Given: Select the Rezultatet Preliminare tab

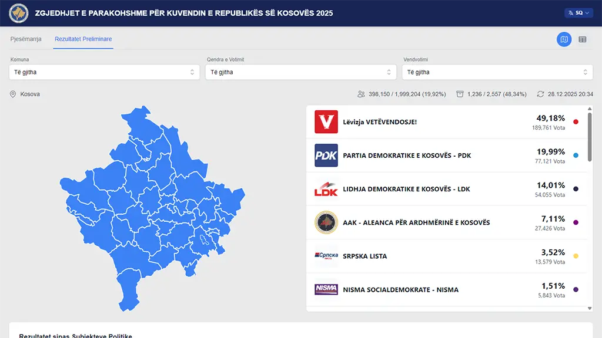Looking at the screenshot, I should (x=83, y=39).
